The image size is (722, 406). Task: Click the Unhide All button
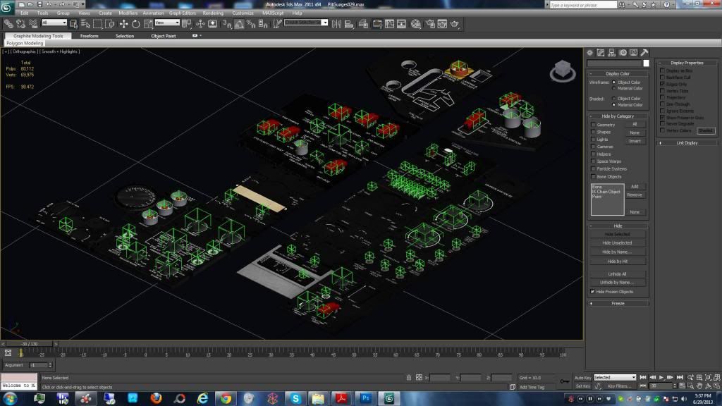pyautogui.click(x=618, y=273)
